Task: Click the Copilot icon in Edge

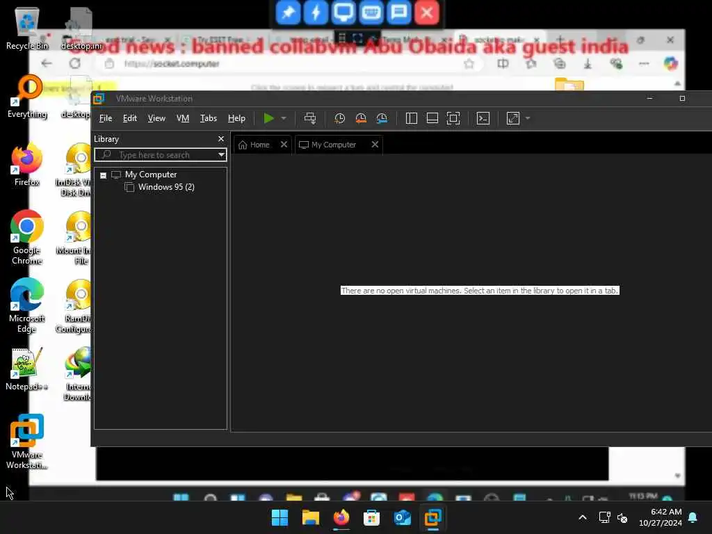Action: [671, 63]
